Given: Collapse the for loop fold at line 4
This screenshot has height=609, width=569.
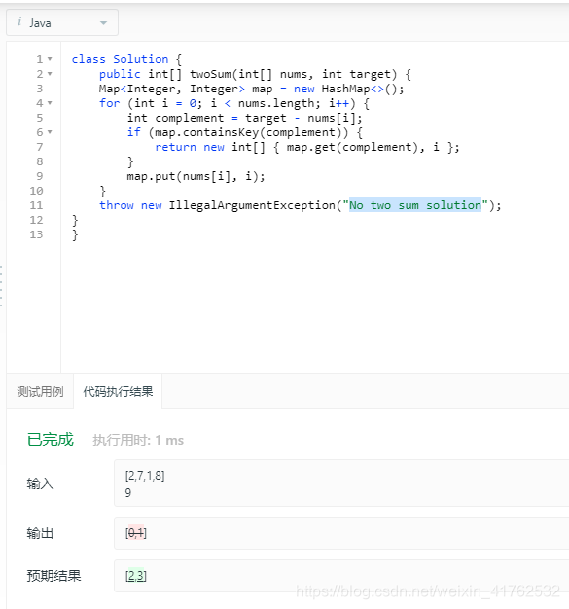Looking at the screenshot, I should (50, 103).
